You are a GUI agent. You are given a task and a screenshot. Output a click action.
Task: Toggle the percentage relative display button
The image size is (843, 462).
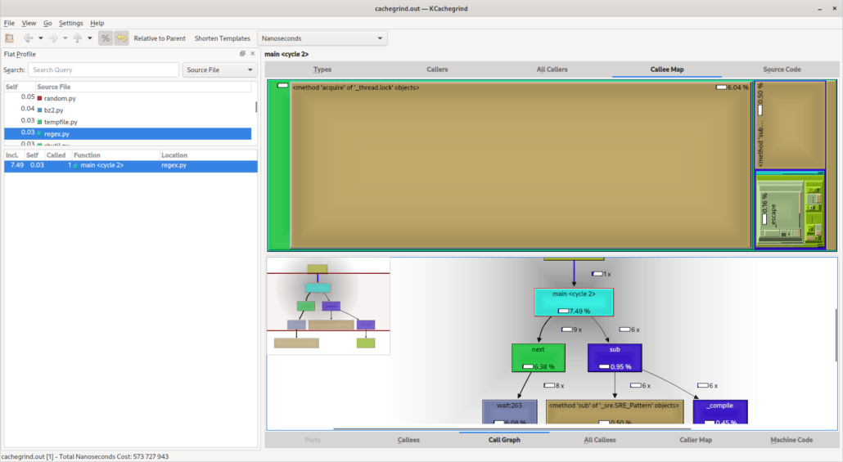pyautogui.click(x=106, y=38)
